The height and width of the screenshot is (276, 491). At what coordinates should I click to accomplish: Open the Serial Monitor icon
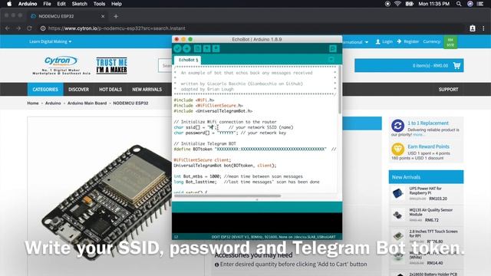(x=332, y=48)
